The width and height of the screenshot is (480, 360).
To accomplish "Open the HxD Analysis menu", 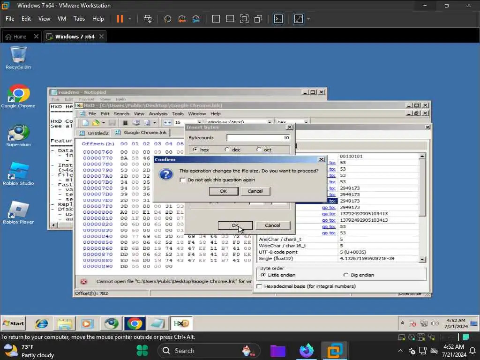I will tap(158, 113).
